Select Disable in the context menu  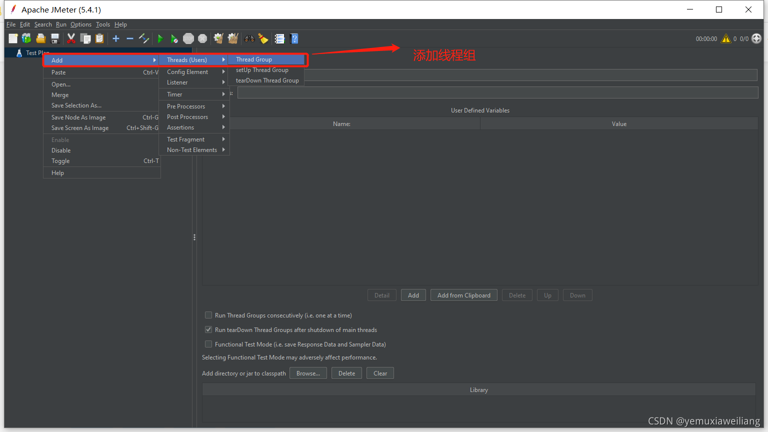[x=102, y=150]
